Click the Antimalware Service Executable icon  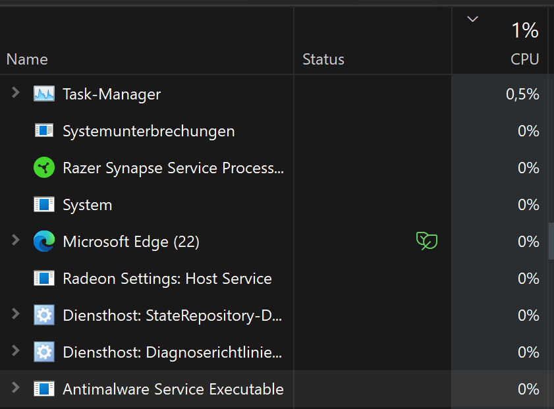tap(44, 389)
